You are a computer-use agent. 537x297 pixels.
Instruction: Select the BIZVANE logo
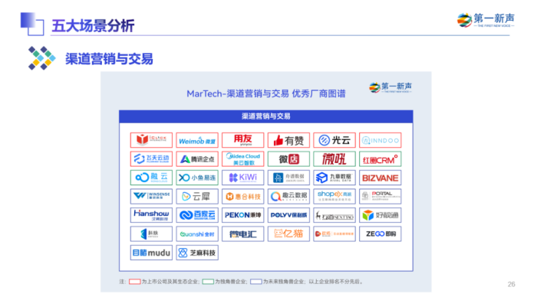click(x=381, y=178)
